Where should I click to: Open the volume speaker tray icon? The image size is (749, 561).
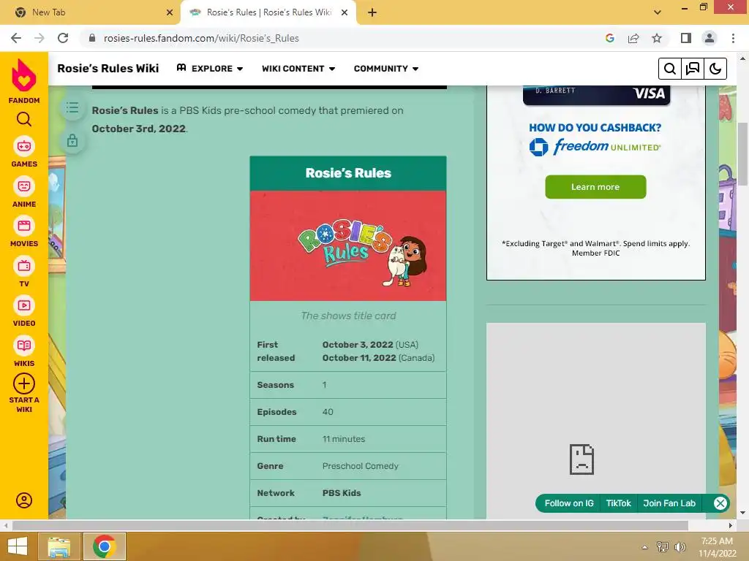coord(680,547)
